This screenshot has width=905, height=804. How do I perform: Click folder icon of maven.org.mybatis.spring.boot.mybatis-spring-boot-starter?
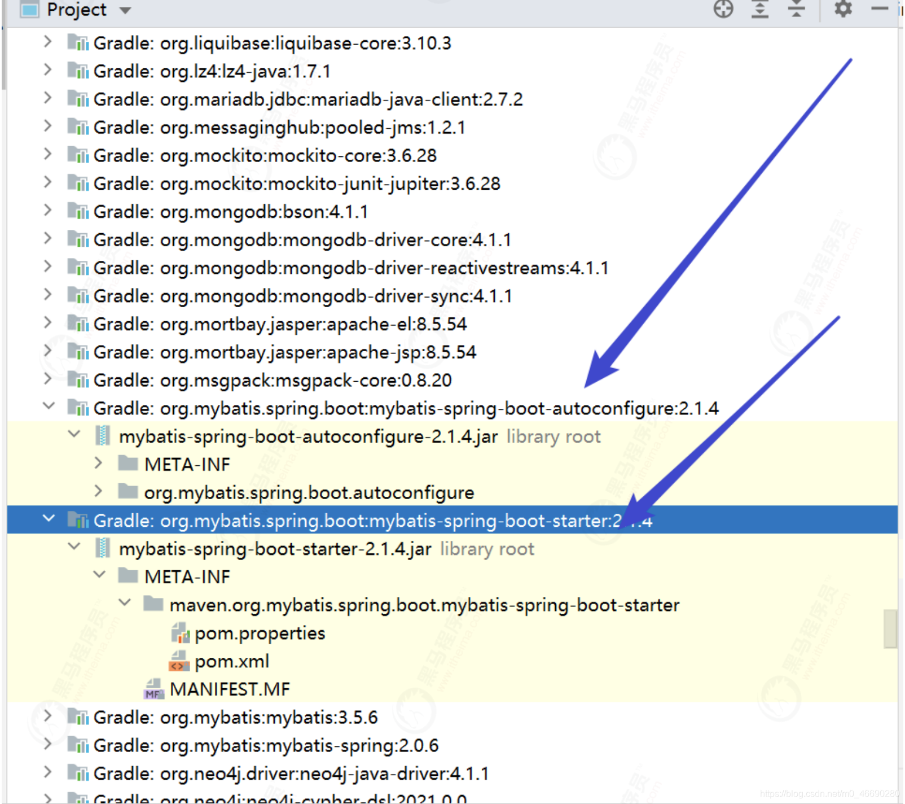coord(153,604)
